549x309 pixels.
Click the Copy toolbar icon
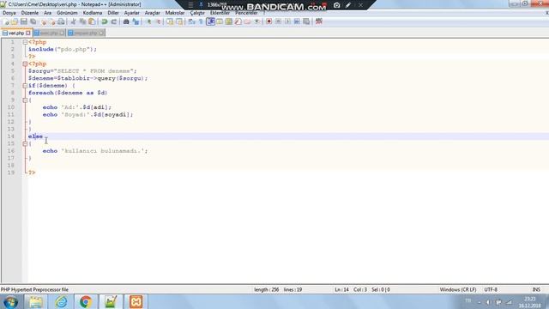pos(83,21)
